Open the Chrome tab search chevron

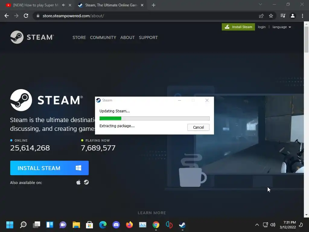point(260,4)
